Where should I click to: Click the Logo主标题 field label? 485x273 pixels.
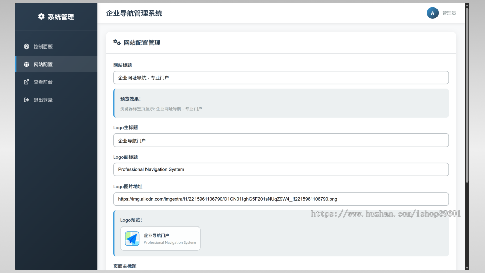(126, 127)
